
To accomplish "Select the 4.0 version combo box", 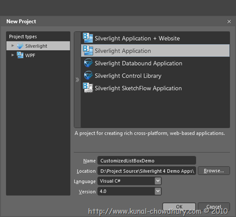I will [x=129, y=191].
